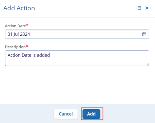Click the Add Action dialog title

(x=19, y=8)
